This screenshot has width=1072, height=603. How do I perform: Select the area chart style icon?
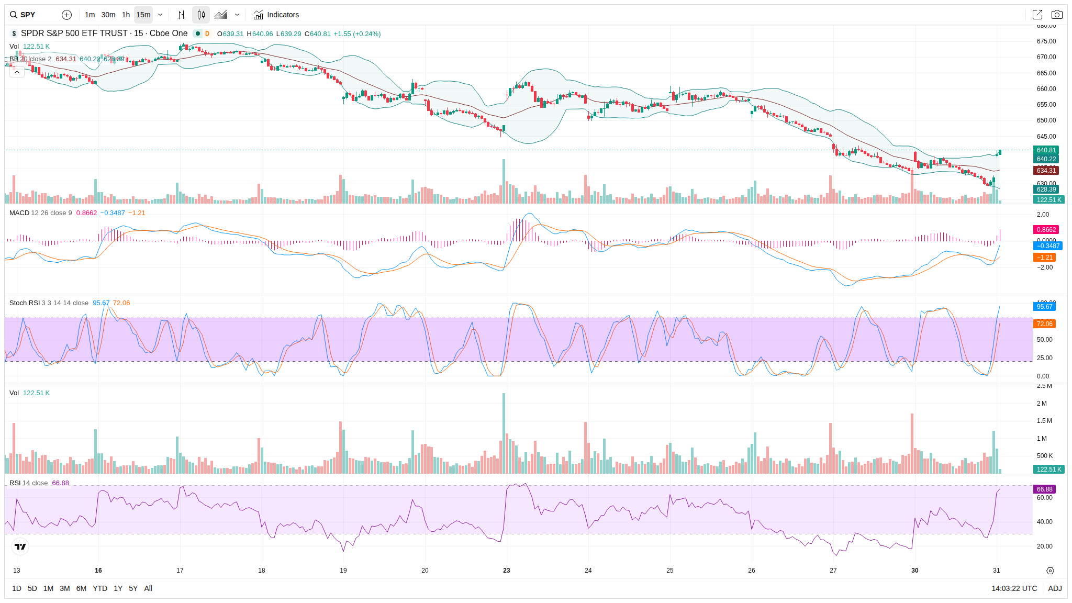pos(221,15)
